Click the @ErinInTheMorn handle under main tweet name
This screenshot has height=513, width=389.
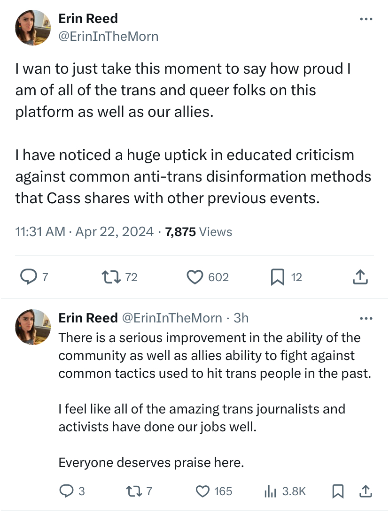(x=108, y=36)
